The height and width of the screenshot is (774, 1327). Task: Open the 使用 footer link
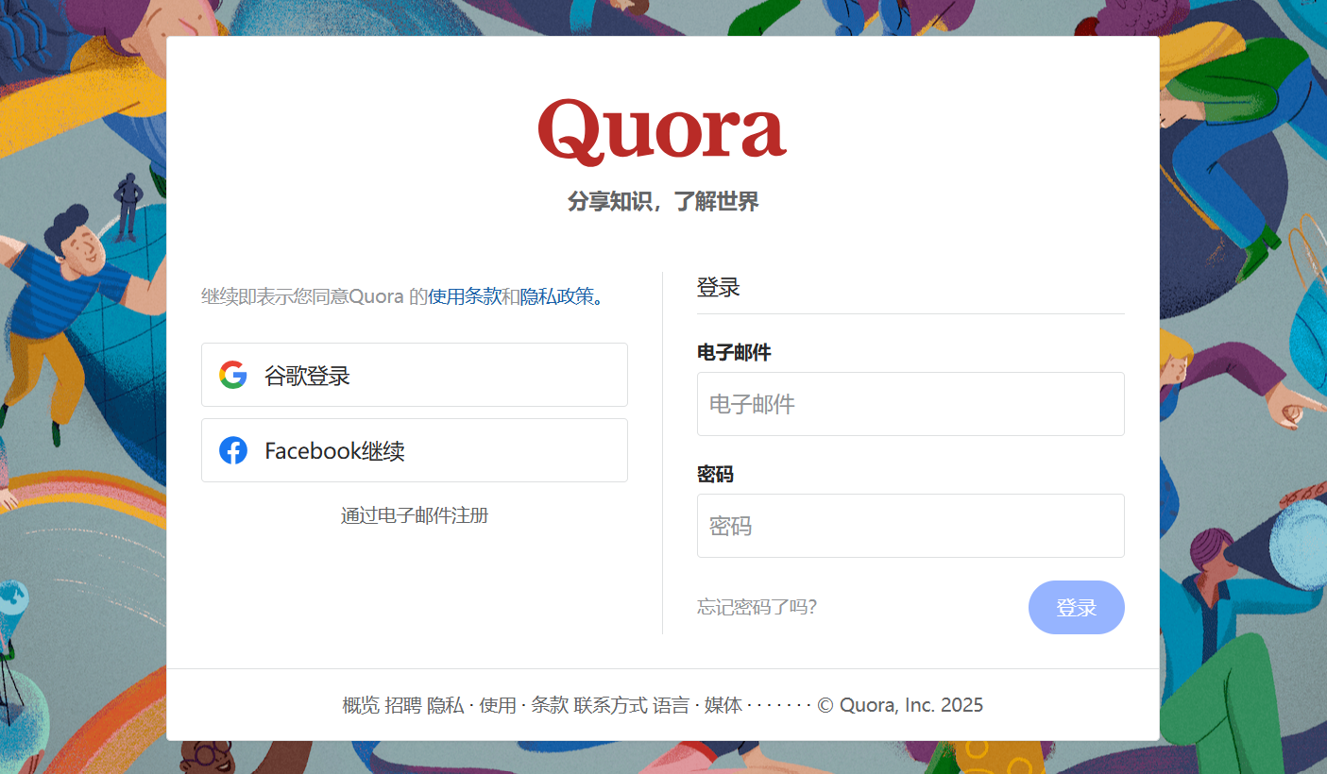[x=498, y=705]
